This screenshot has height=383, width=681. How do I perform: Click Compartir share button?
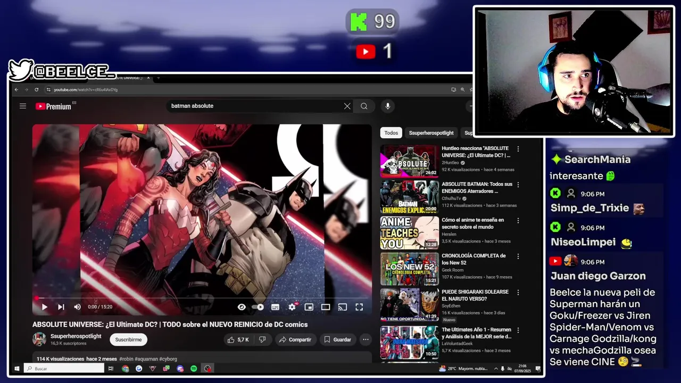point(295,339)
